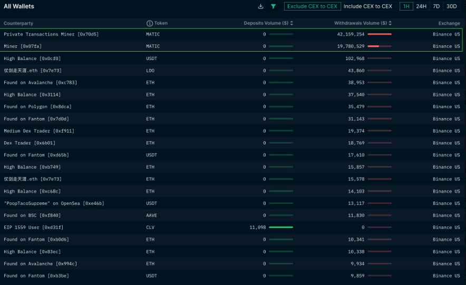Open "PoopTacoSupreme" on OpenSea [0xe46b]

click(54, 203)
